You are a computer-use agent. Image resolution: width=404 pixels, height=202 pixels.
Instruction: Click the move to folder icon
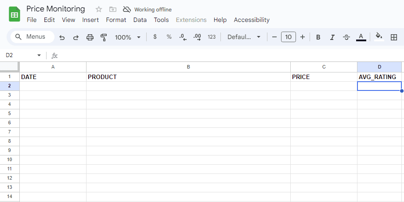click(x=112, y=10)
